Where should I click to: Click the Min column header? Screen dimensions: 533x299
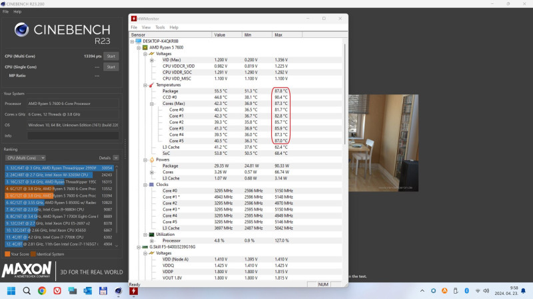(x=257, y=35)
